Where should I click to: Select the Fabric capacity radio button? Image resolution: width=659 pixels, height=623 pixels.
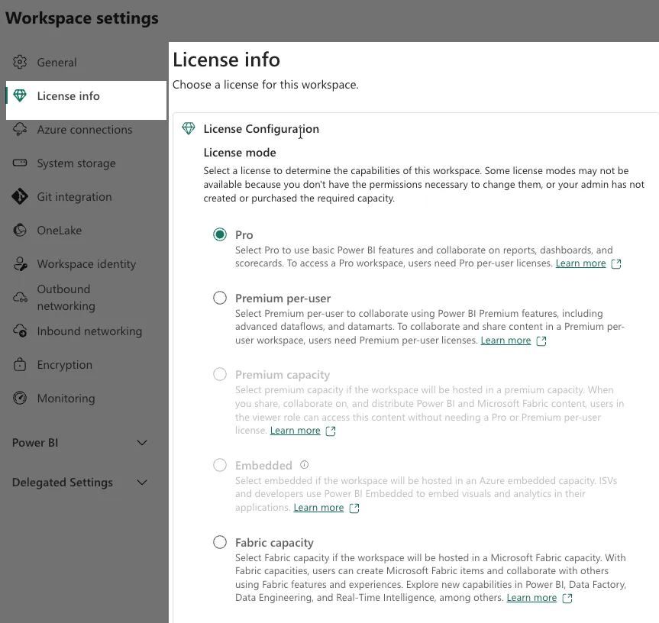tap(220, 542)
